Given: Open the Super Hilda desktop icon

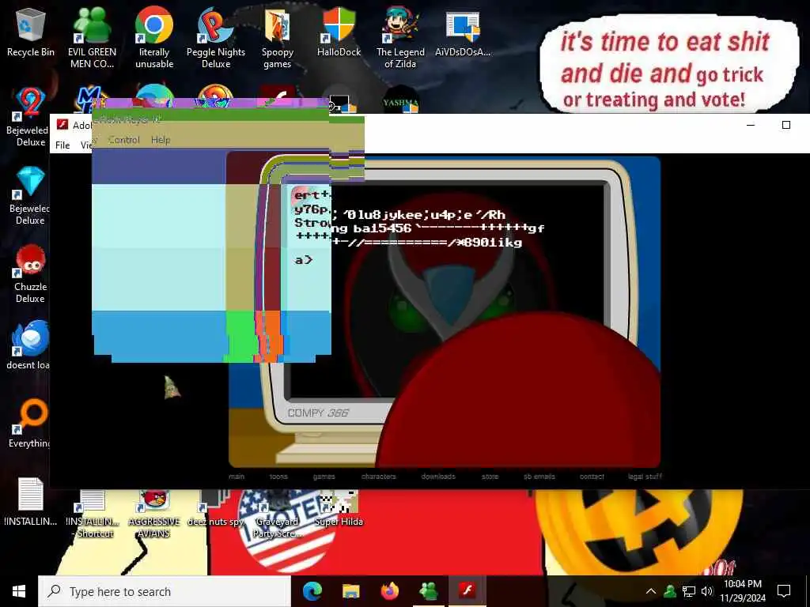Looking at the screenshot, I should (x=339, y=508).
